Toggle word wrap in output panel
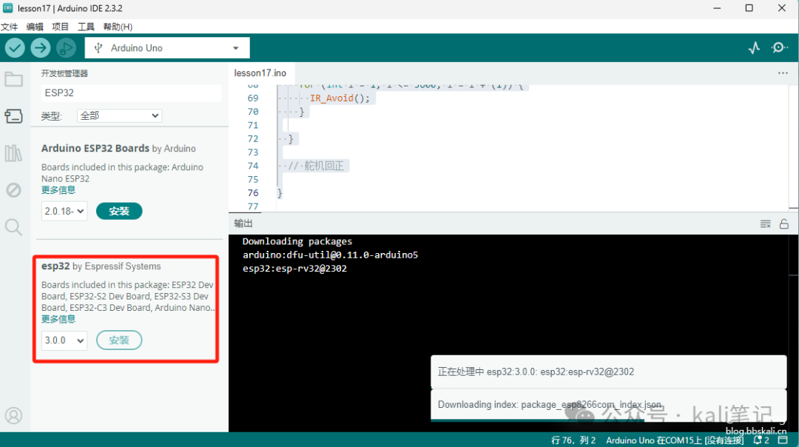 pyautogui.click(x=766, y=223)
